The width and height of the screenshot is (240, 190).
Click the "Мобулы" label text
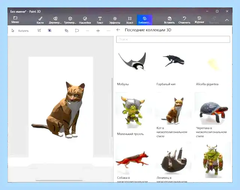pyautogui.click(x=123, y=84)
